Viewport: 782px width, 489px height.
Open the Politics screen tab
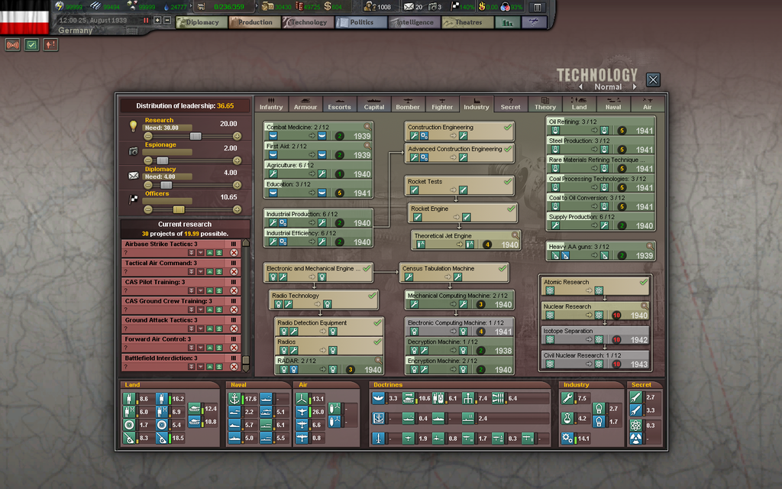[x=361, y=22]
